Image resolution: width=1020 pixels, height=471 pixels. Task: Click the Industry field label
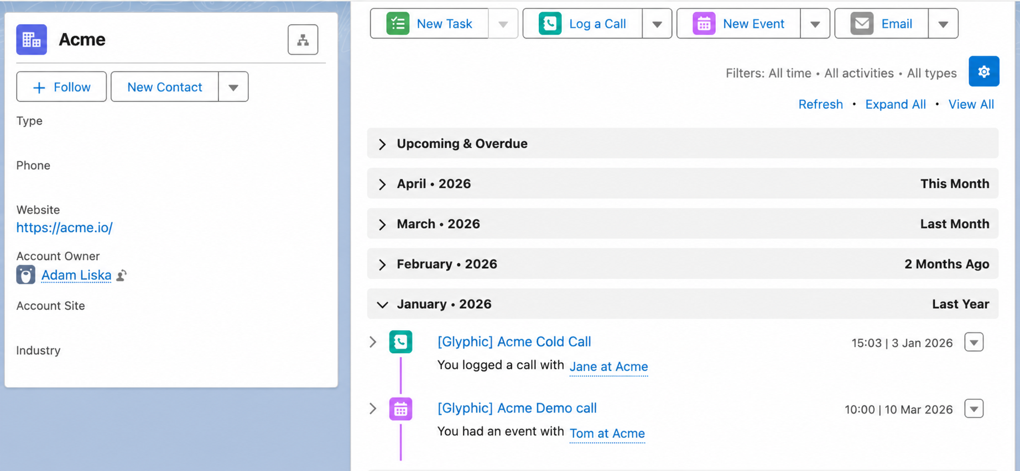click(38, 351)
